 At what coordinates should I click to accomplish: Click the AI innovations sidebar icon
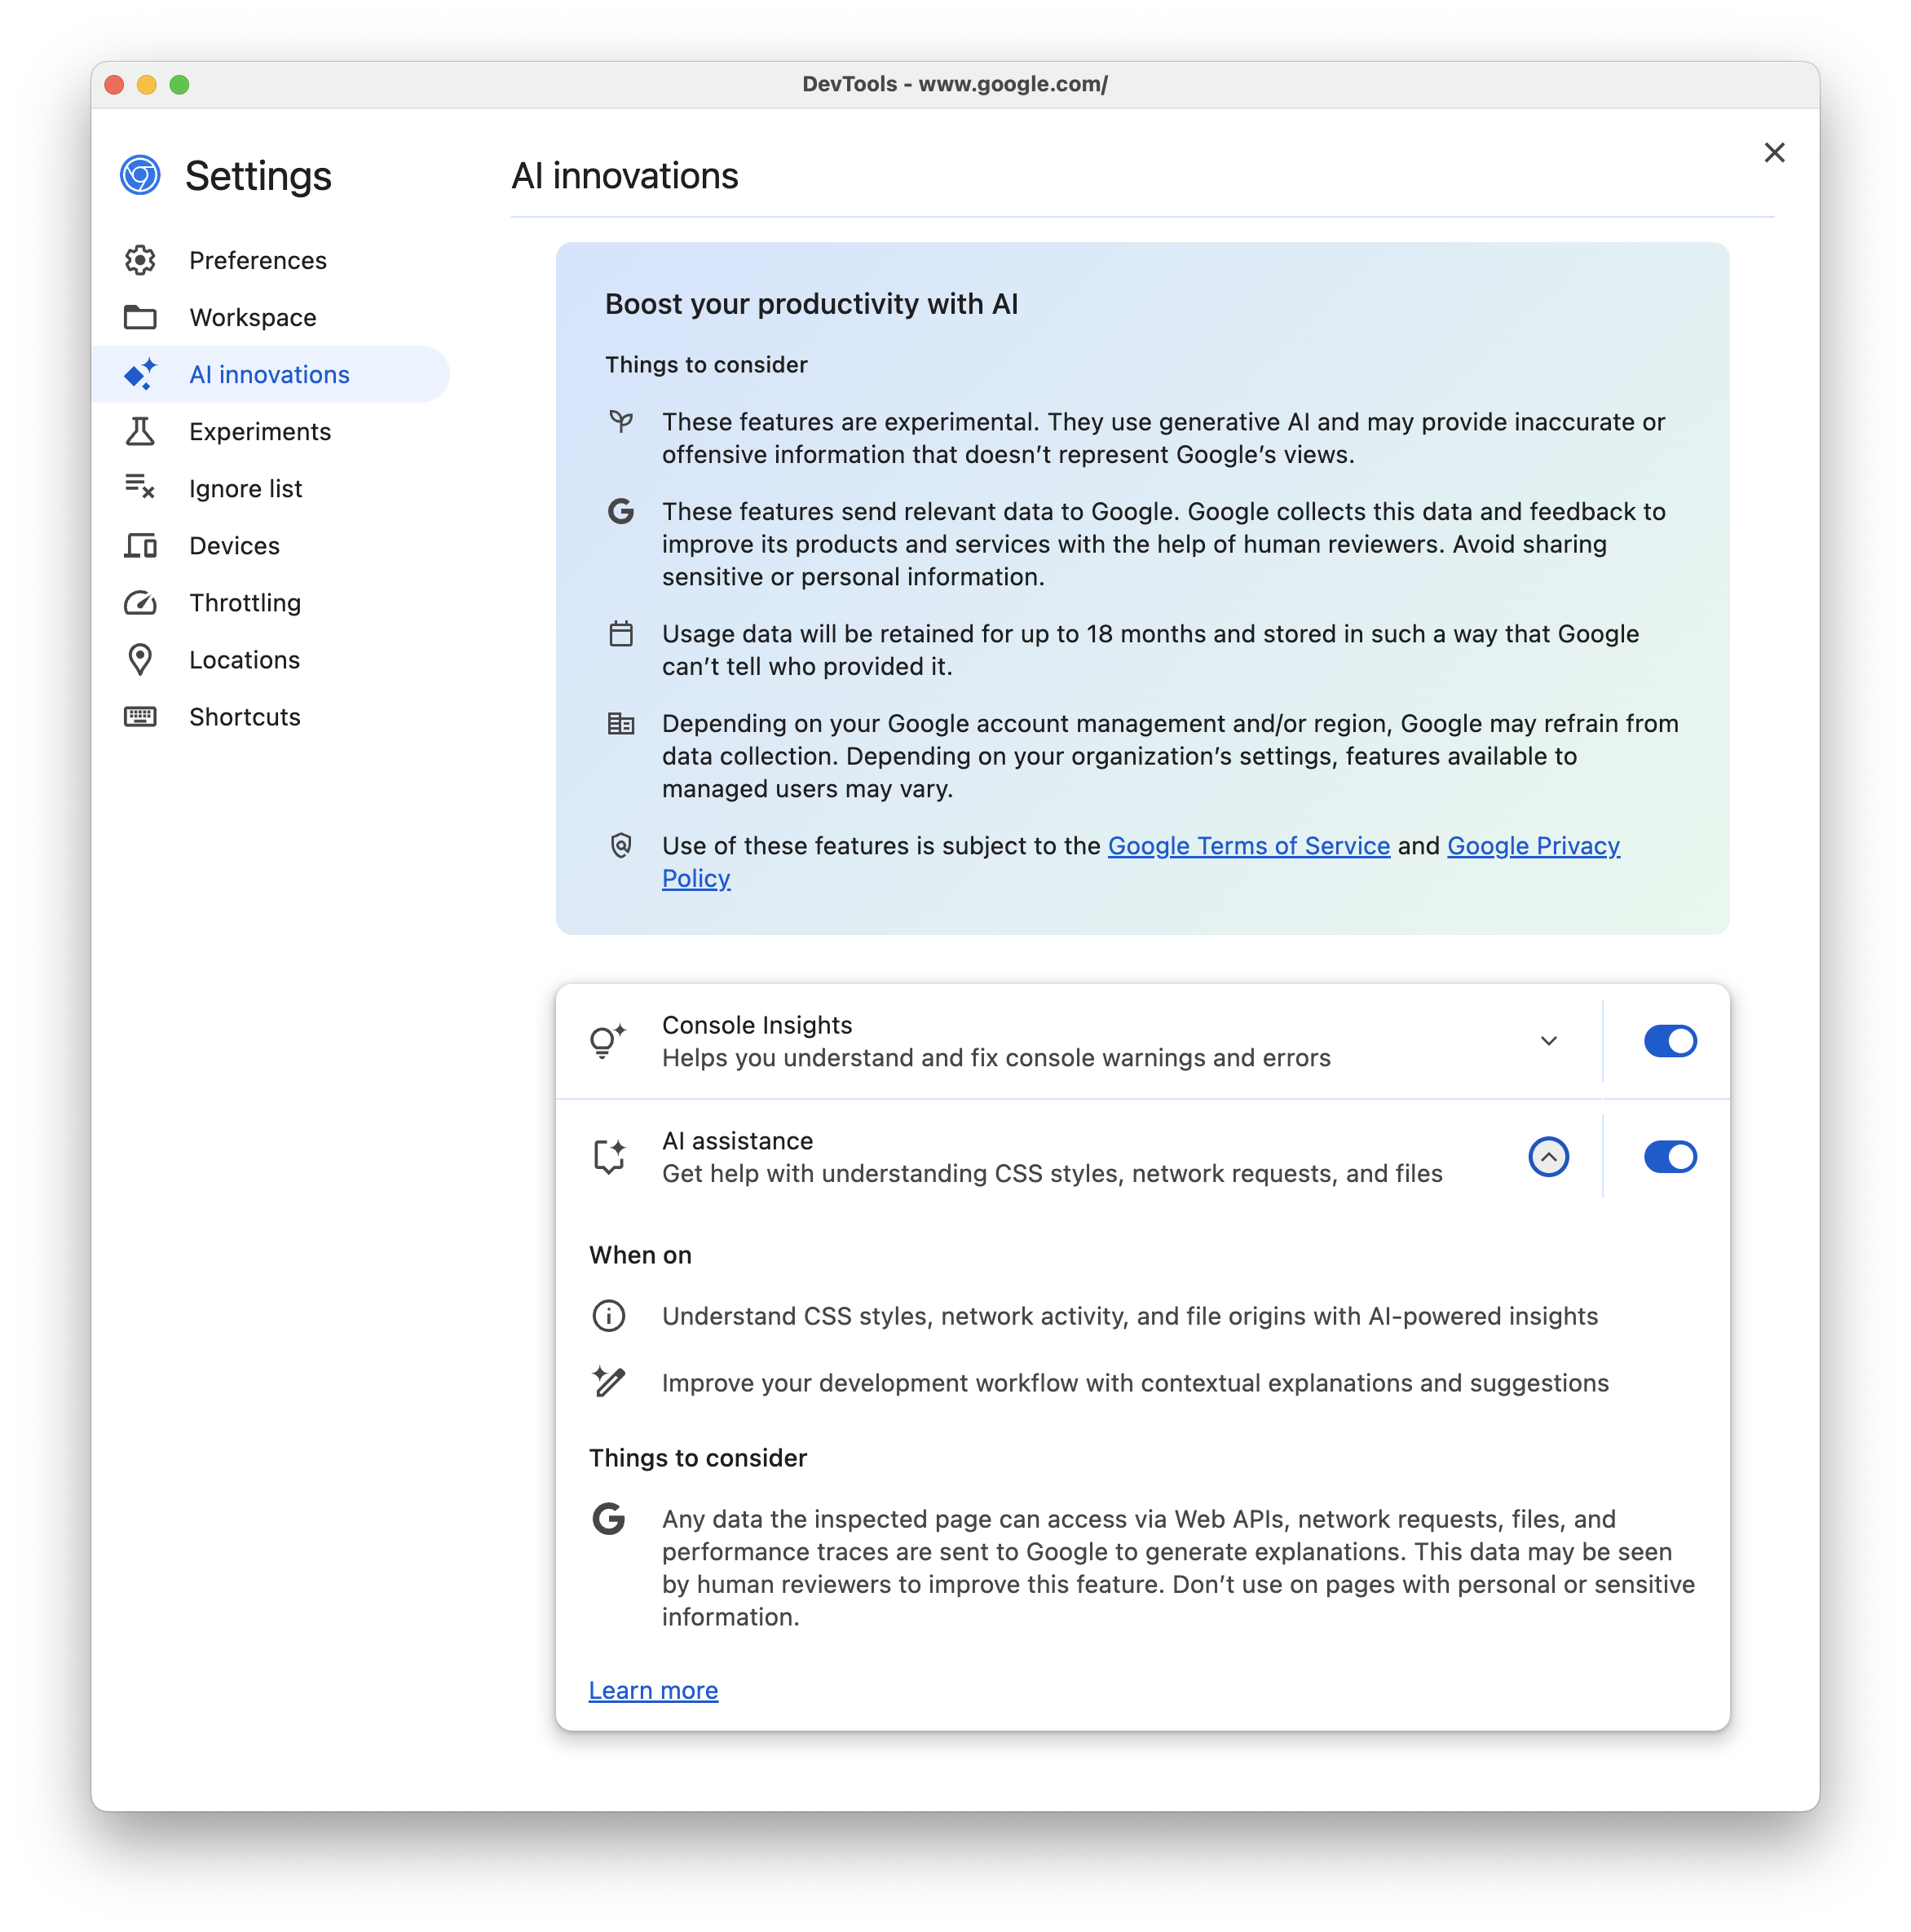click(140, 373)
